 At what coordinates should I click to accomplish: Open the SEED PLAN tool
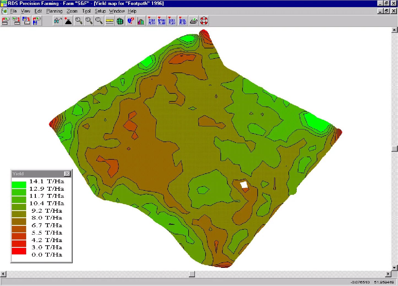point(172,21)
